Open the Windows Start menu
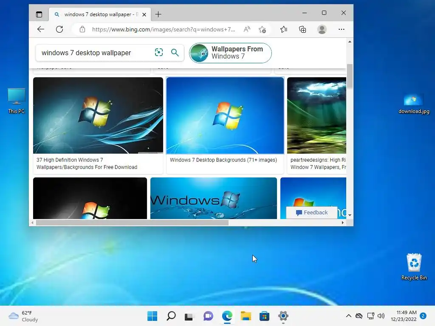This screenshot has height=326, width=435. coord(152,316)
